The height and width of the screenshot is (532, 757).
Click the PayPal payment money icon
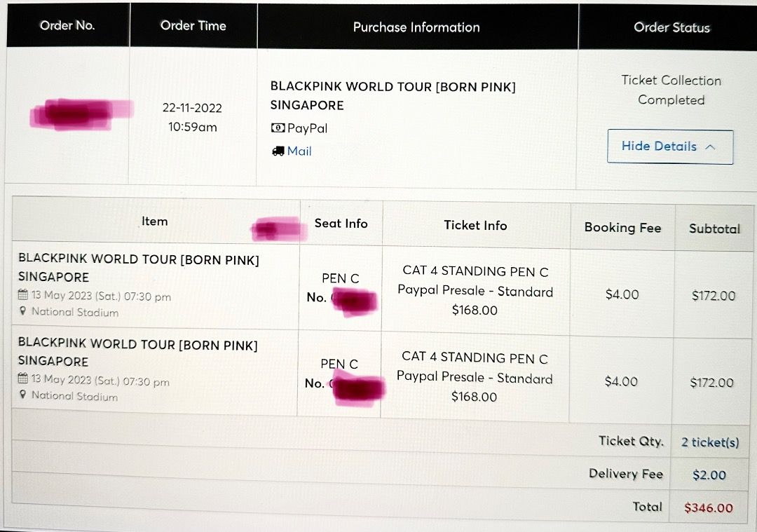278,128
